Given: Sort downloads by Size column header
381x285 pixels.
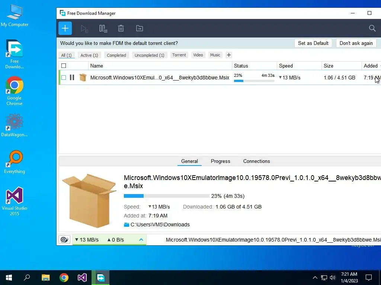Looking at the screenshot, I should click(x=342, y=66).
